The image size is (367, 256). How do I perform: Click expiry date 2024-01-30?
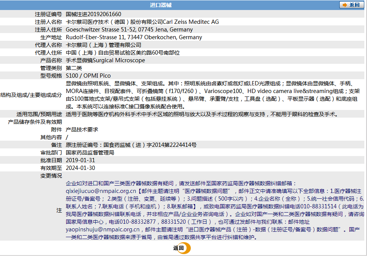click(80, 168)
